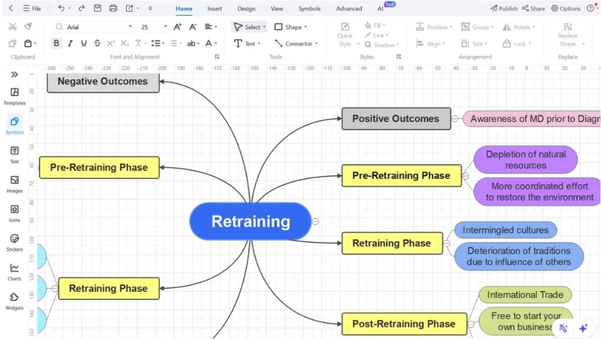
Task: Click the magic wand icon at bottom right
Action: (x=563, y=328)
